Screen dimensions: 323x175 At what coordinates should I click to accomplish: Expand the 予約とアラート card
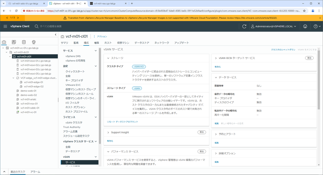[x=216, y=134]
